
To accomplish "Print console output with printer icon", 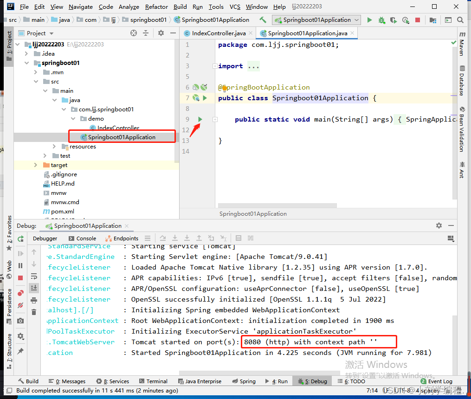I will coord(34,300).
